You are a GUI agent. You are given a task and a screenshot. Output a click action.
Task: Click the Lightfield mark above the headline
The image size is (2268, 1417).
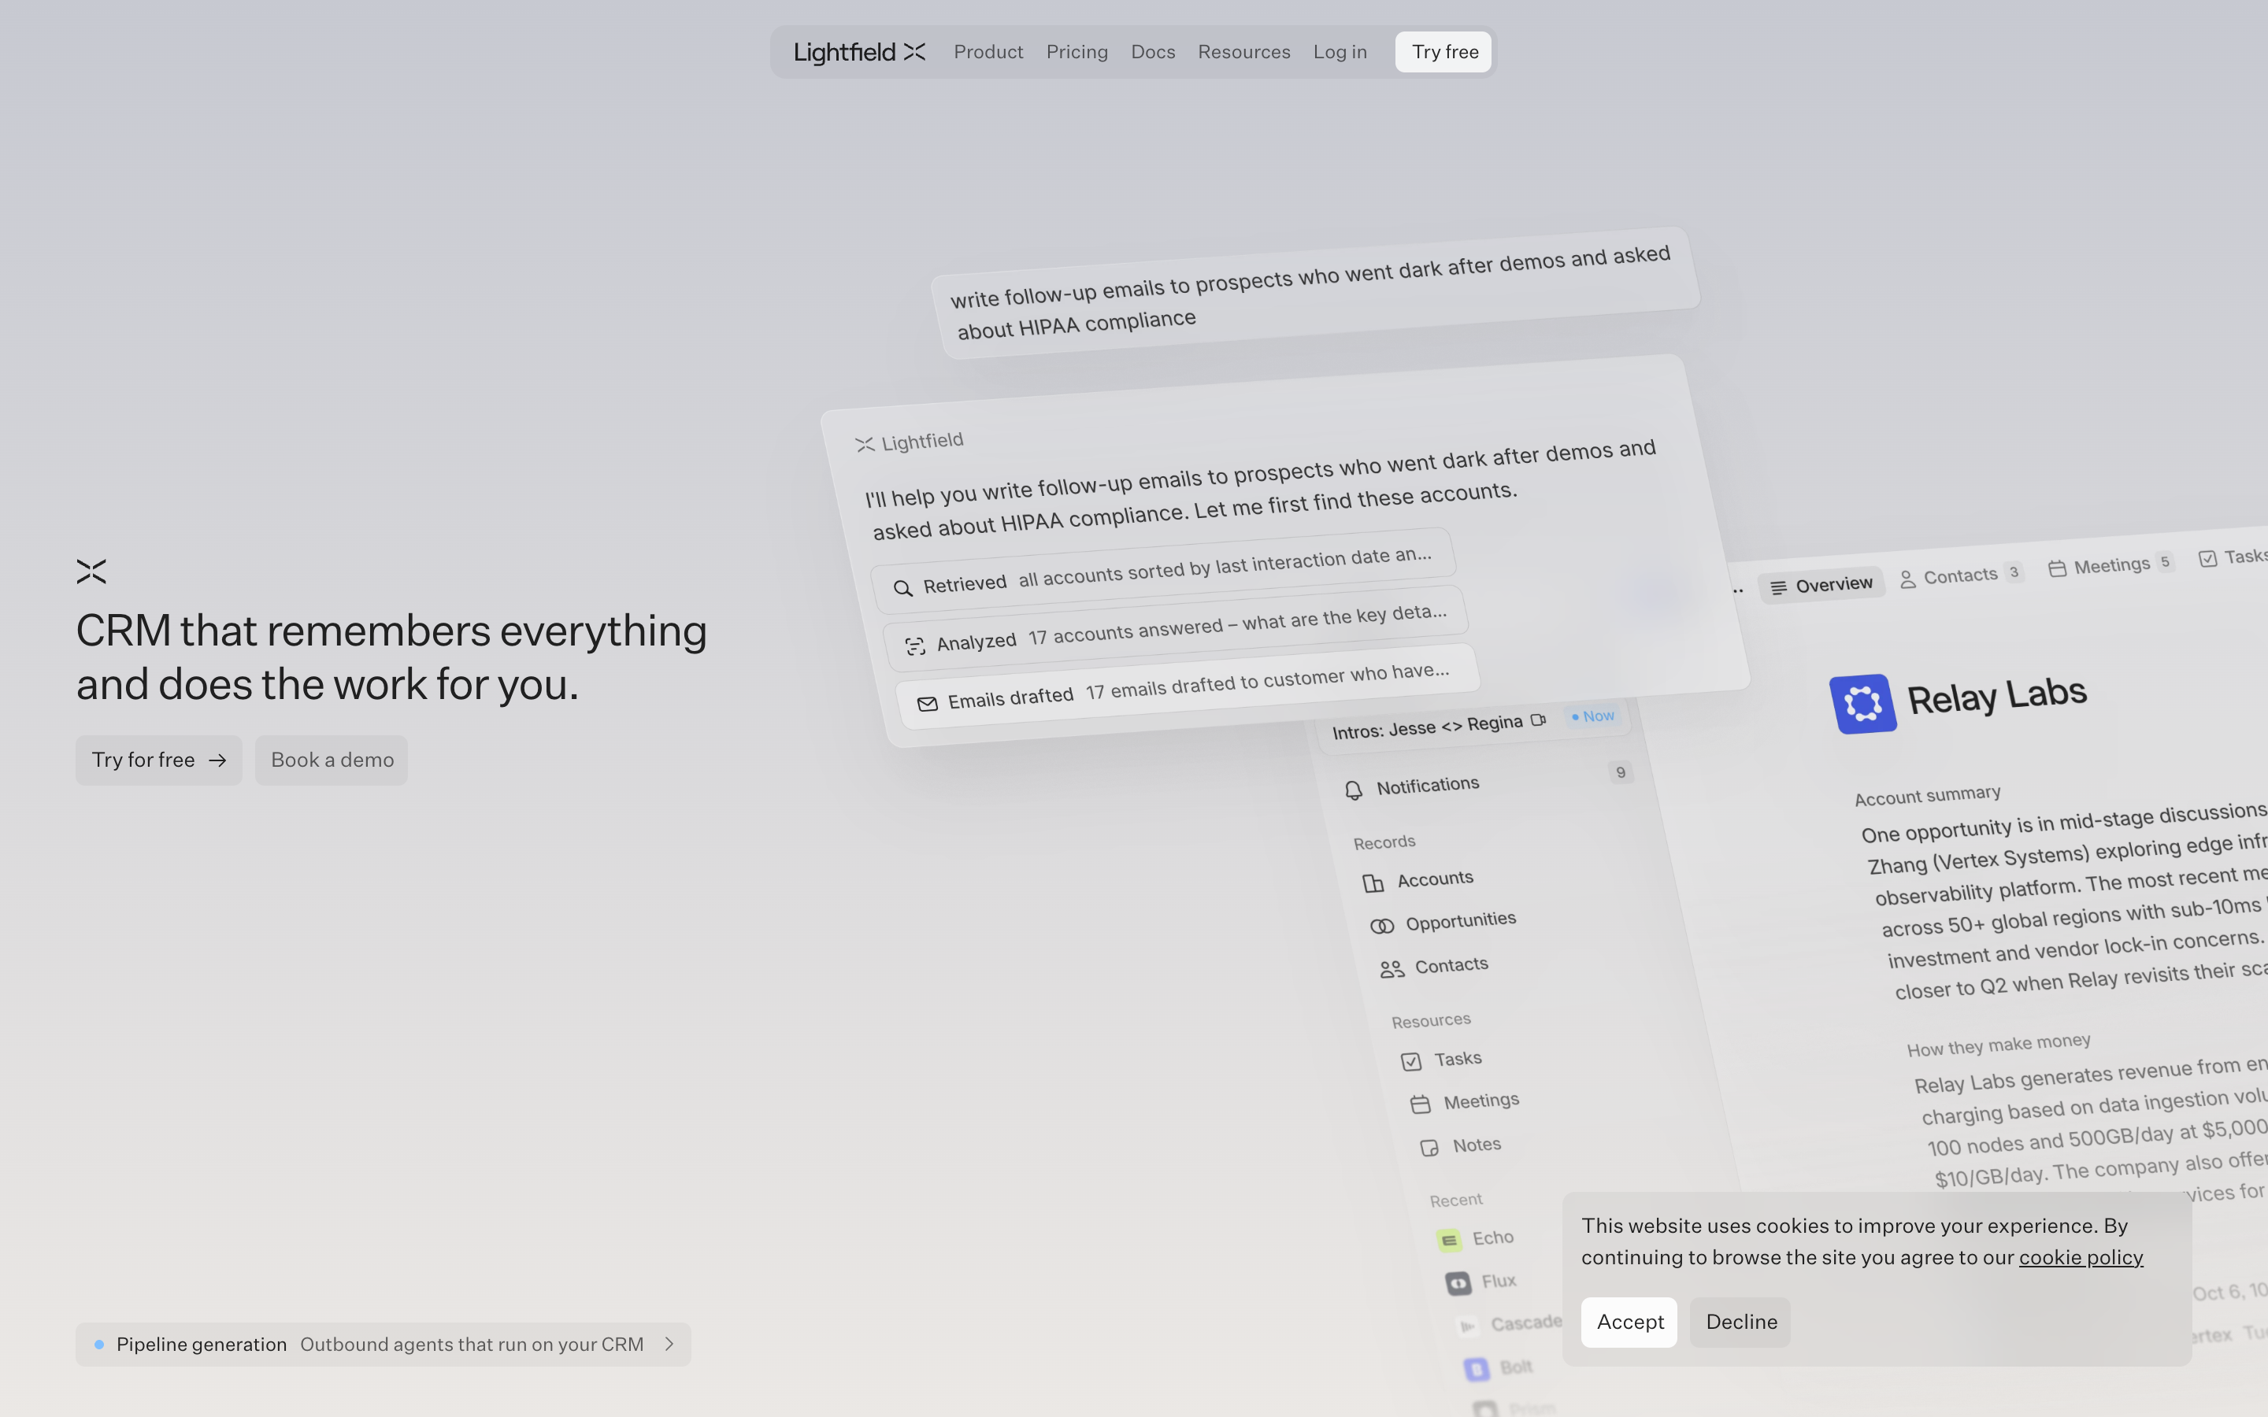click(91, 571)
